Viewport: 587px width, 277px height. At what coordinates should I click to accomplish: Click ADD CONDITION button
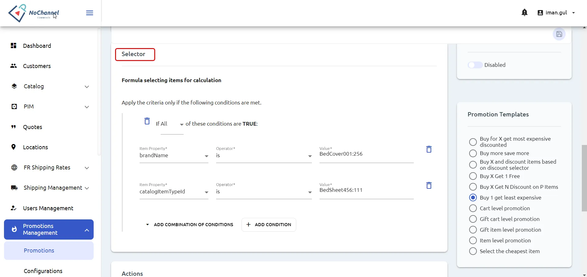tap(269, 225)
